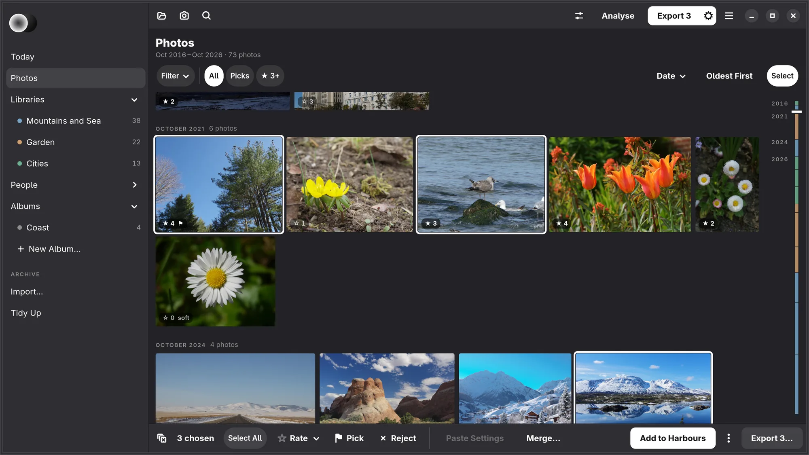The width and height of the screenshot is (809, 455).
Task: Click the Select All button
Action: pyautogui.click(x=245, y=438)
